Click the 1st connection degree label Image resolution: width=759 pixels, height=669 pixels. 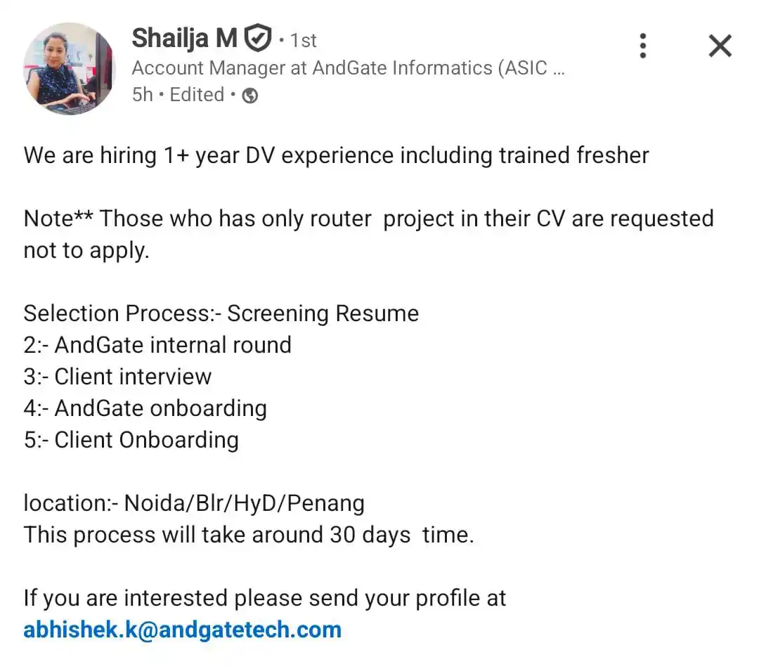click(303, 40)
